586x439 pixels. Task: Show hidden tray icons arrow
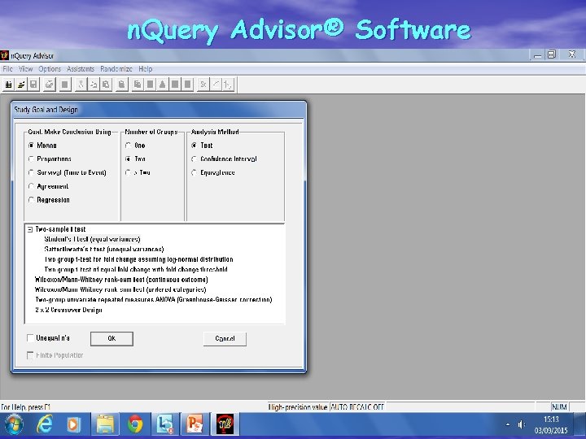(508, 424)
